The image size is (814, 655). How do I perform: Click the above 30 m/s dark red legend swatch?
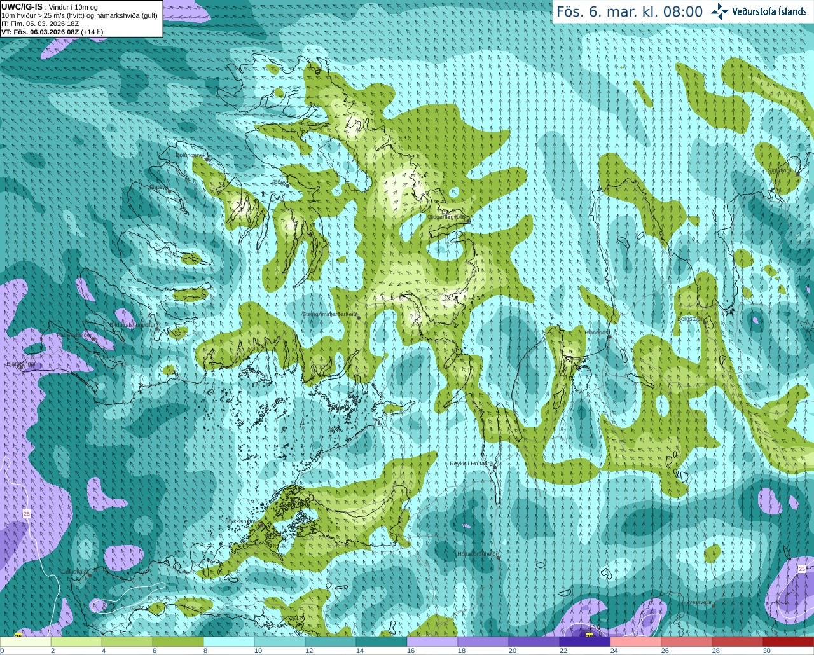click(x=789, y=642)
